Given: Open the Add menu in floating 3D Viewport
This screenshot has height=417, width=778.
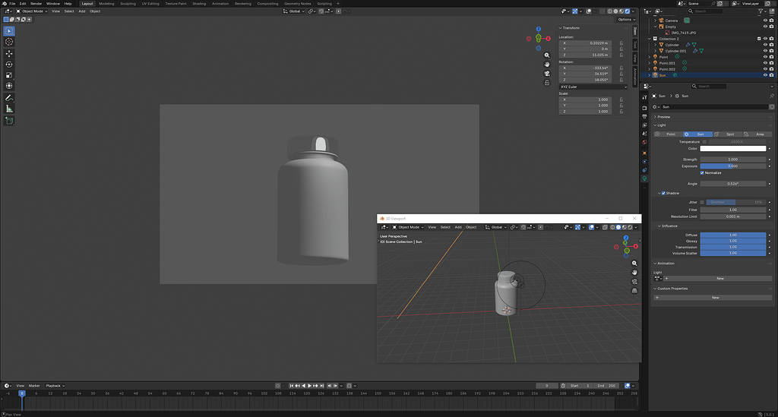Looking at the screenshot, I should point(458,227).
